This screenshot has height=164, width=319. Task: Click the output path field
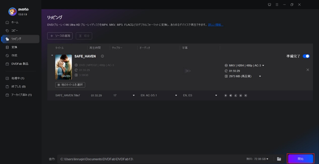(151, 159)
